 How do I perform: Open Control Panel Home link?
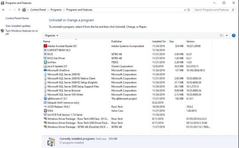17,18
